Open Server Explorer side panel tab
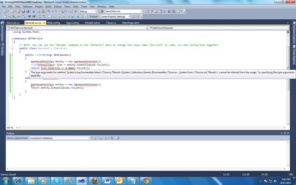 [2, 31]
